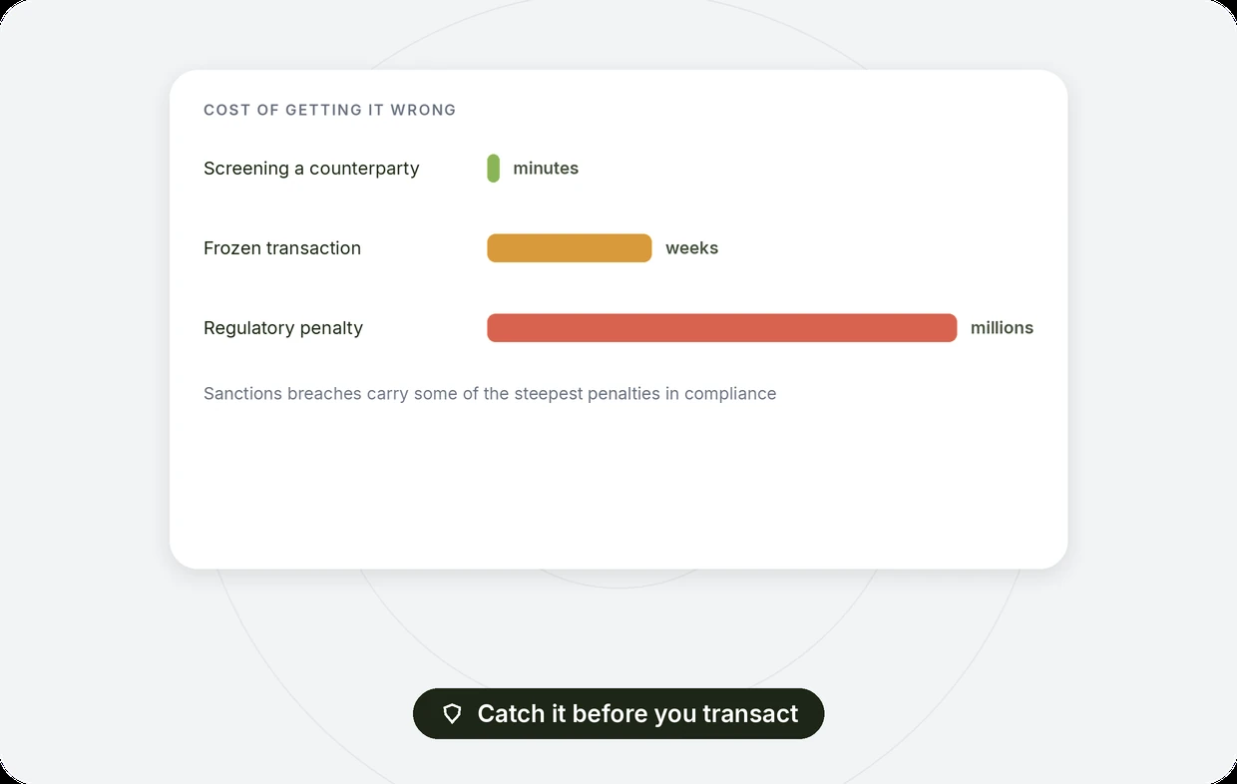Click the sanctions breaches footnote text
1237x784 pixels.
coord(490,394)
